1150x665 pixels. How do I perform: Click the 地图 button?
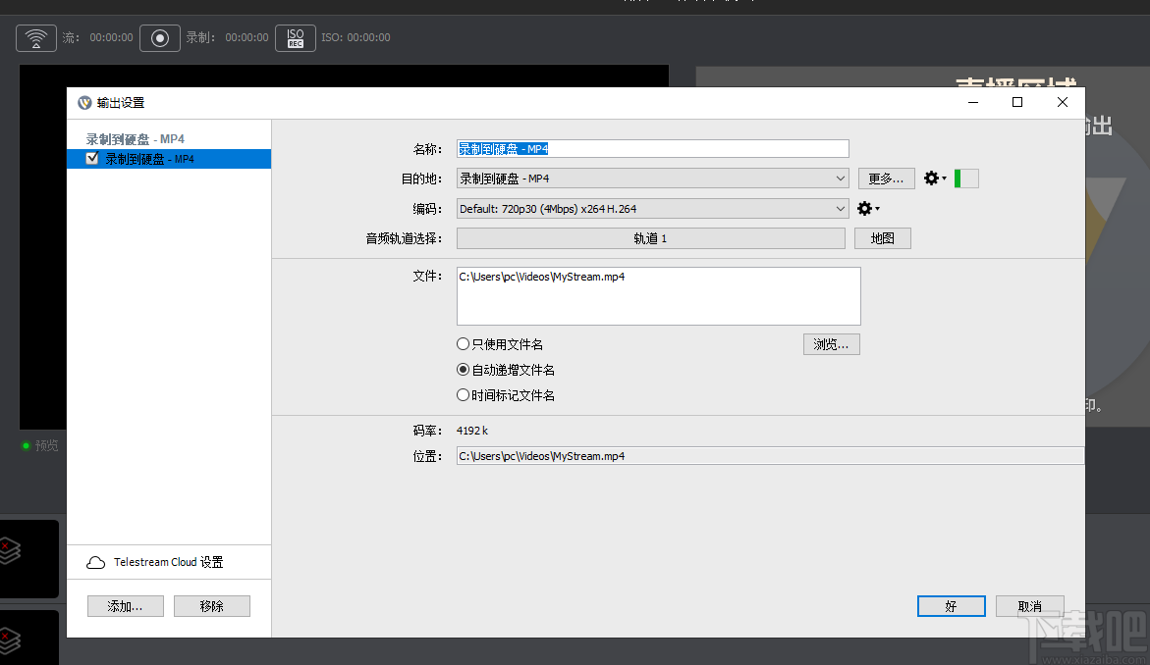tap(881, 237)
